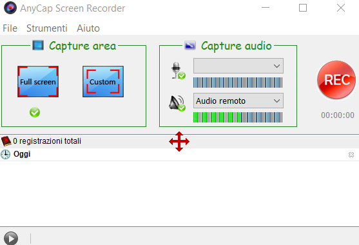Toggle the microphone recording icon
The height and width of the screenshot is (245, 359).
click(x=179, y=70)
